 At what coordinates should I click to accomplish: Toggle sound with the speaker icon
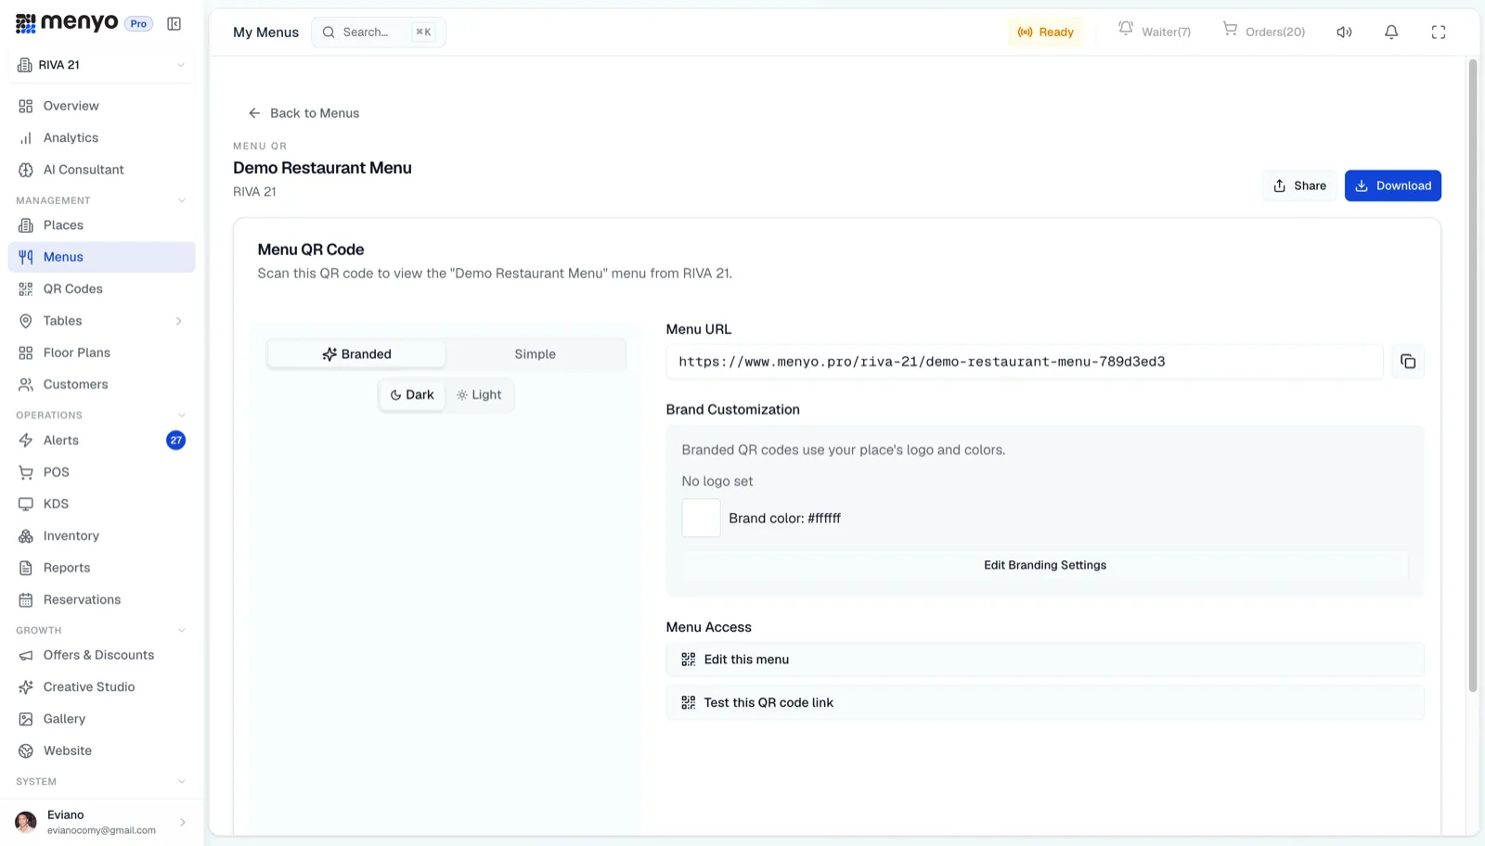point(1344,32)
